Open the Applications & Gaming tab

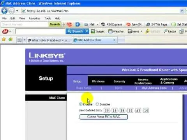(169, 81)
